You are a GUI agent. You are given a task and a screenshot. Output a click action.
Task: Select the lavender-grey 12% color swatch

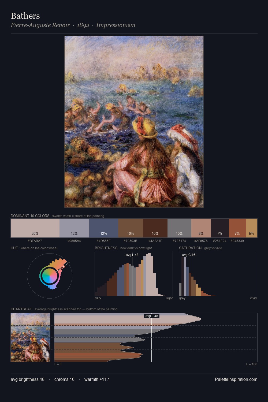(74, 228)
